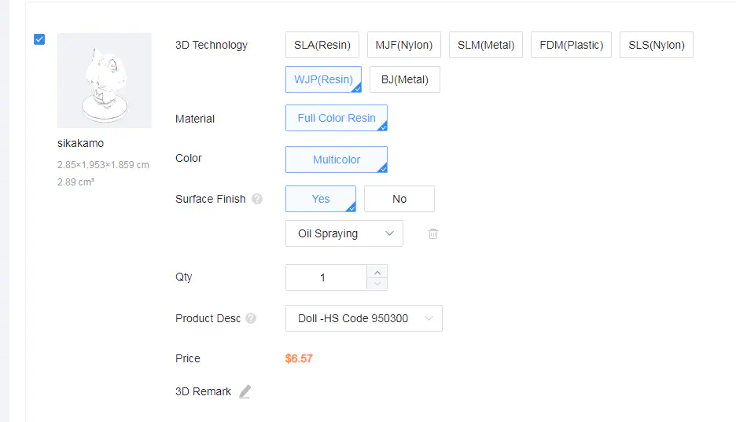This screenshot has width=736, height=422.
Task: Click the sikakamo model thumbnail
Action: 105,80
